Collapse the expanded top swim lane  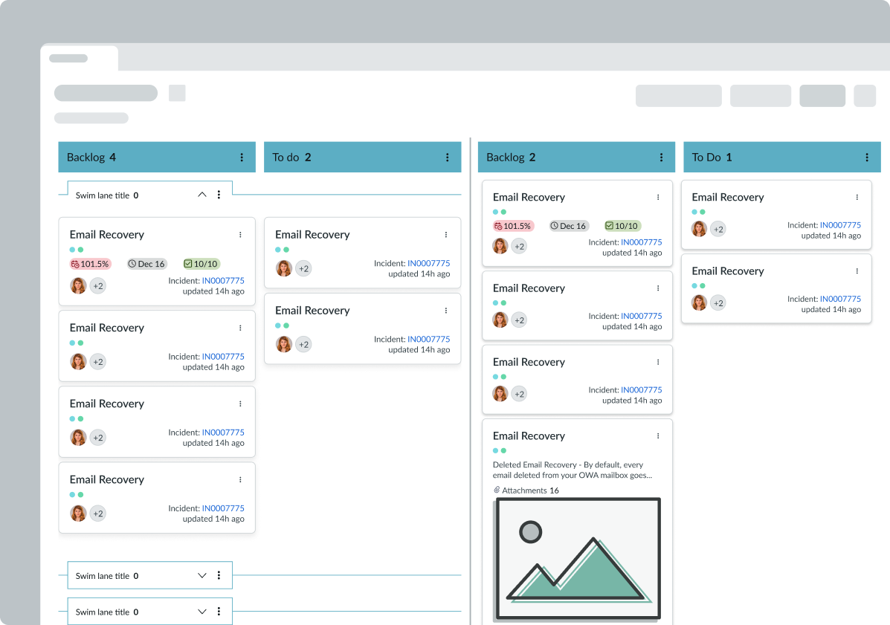(x=202, y=195)
